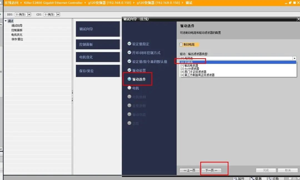Open the DDS dropdown arrow

[x=29, y=14]
